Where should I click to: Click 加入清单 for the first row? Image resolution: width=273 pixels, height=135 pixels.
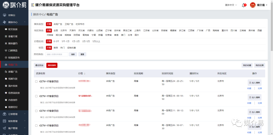coord(254,83)
